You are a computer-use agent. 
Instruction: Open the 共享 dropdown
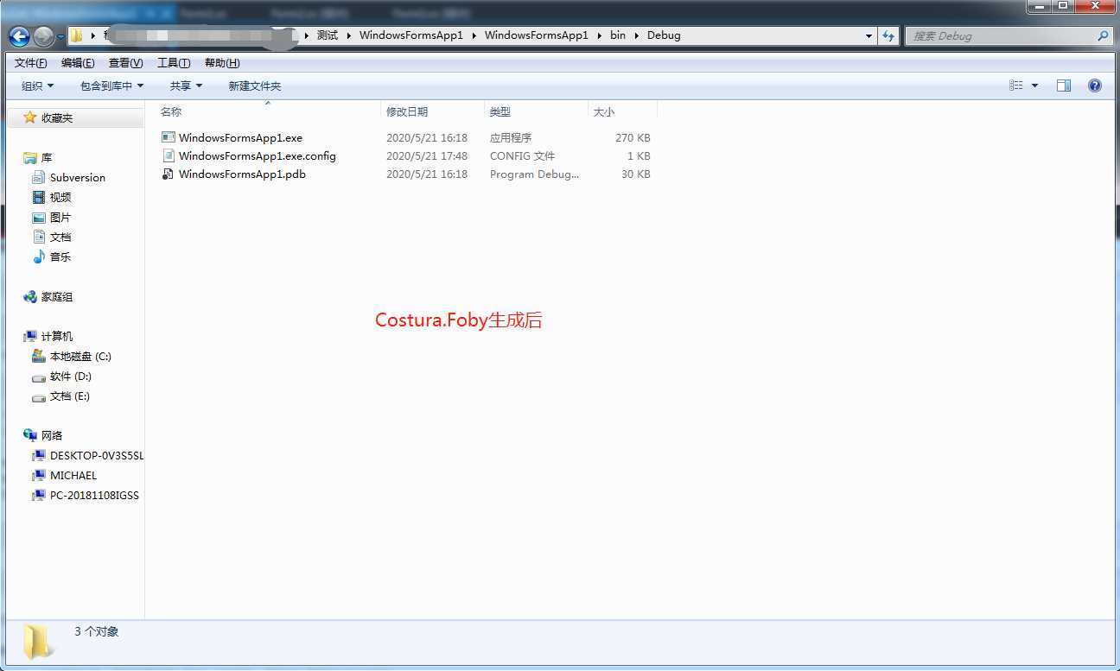pos(186,85)
